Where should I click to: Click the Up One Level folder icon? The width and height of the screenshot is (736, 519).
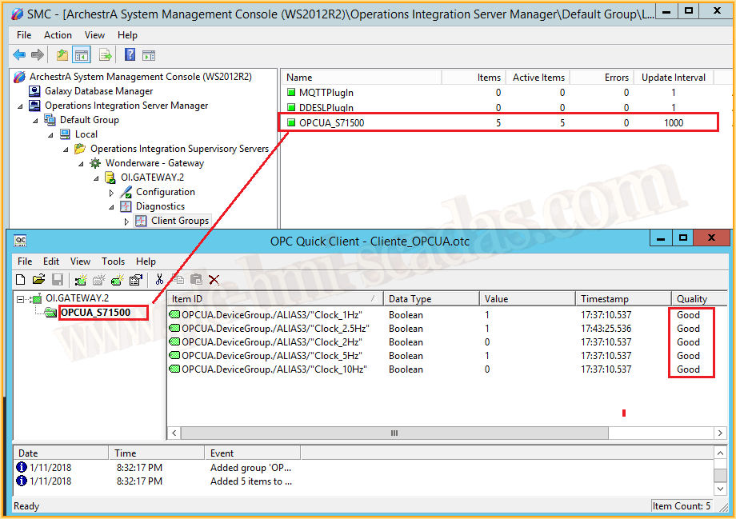pyautogui.click(x=62, y=55)
